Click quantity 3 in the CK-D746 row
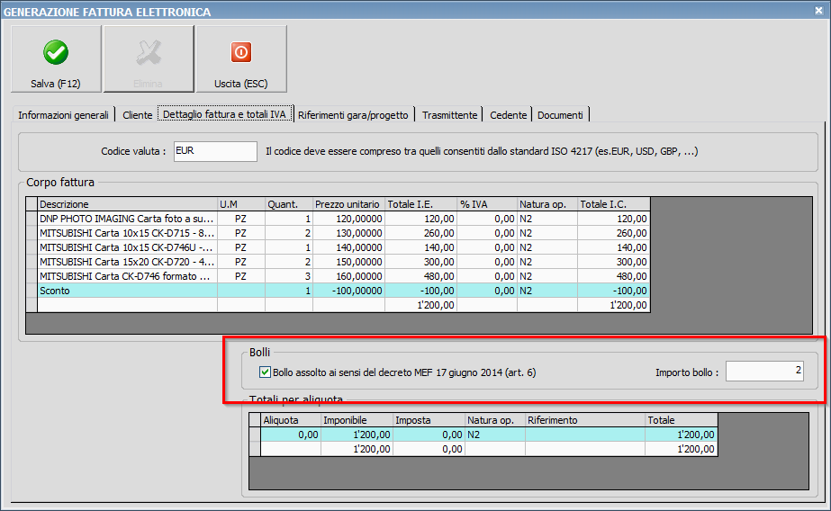Image resolution: width=831 pixels, height=511 pixels. pyautogui.click(x=289, y=276)
